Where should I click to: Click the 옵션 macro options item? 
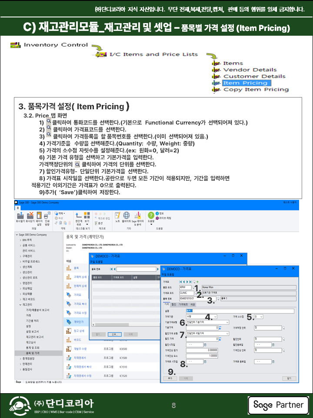(x=99, y=223)
